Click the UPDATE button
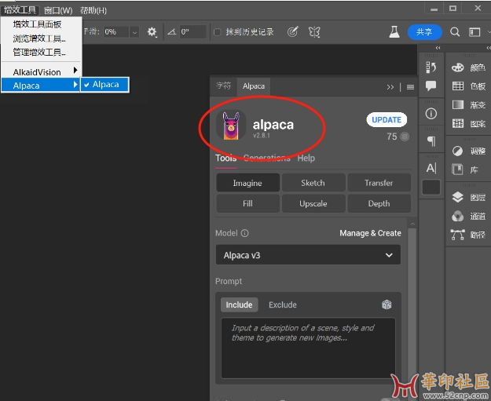The height and width of the screenshot is (401, 491). [x=387, y=120]
